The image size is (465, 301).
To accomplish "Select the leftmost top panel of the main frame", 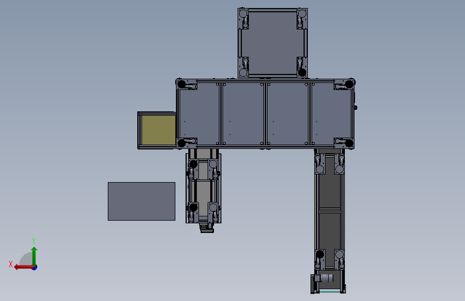I will click(x=200, y=114).
